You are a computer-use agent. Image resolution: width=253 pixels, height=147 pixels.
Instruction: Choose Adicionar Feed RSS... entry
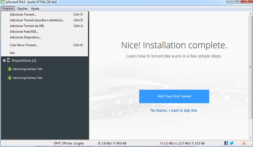coord(44,32)
